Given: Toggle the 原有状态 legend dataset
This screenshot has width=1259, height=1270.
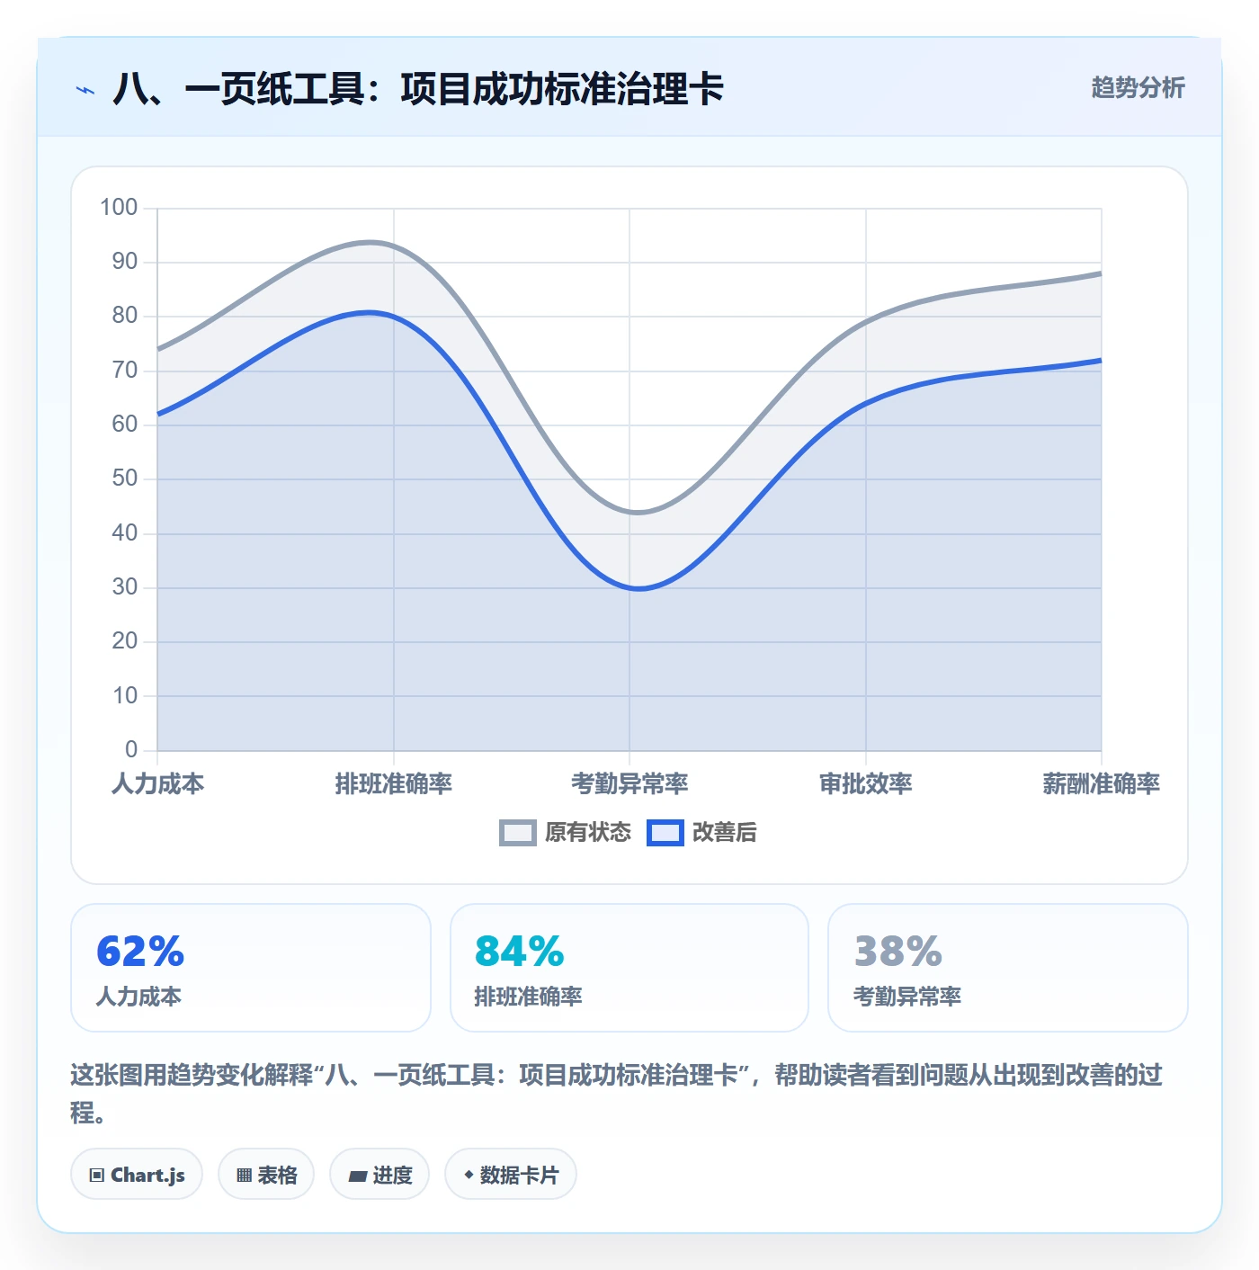Looking at the screenshot, I should 565,832.
